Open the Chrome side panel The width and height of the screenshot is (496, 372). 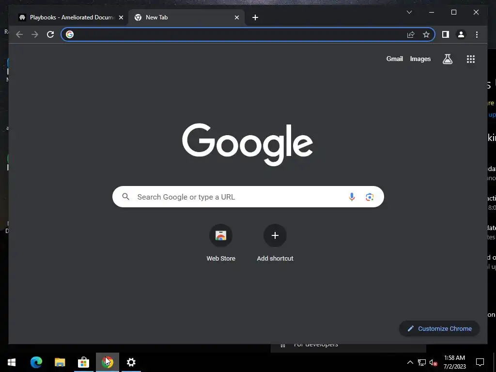coord(446,34)
